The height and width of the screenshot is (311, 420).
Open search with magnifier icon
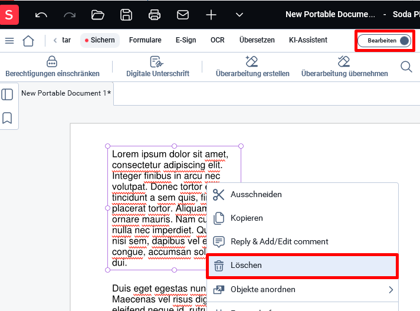pos(406,67)
